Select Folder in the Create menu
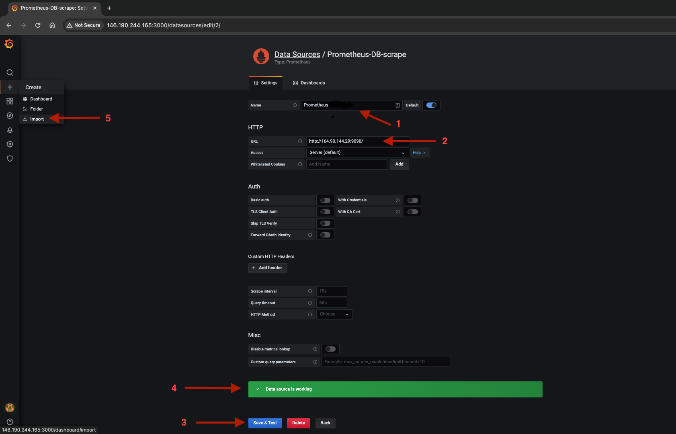The image size is (676, 434). [41, 109]
